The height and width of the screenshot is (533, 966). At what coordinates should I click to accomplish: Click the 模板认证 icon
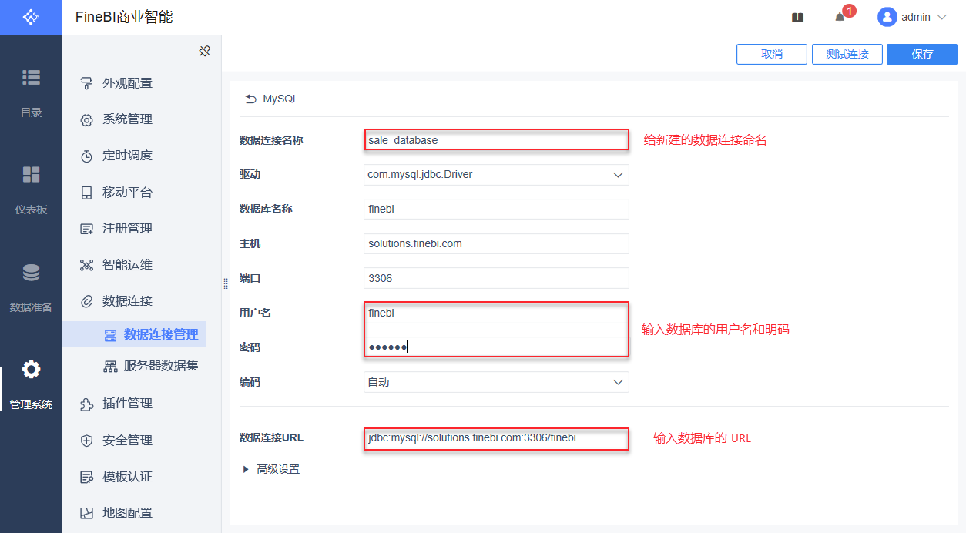87,477
